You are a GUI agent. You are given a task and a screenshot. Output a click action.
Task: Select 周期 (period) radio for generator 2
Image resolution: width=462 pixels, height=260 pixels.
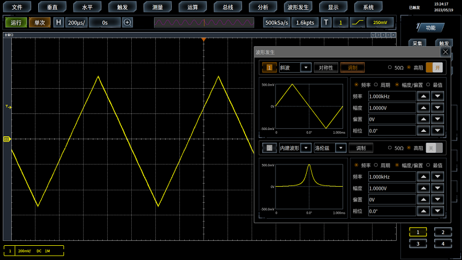tap(376, 165)
